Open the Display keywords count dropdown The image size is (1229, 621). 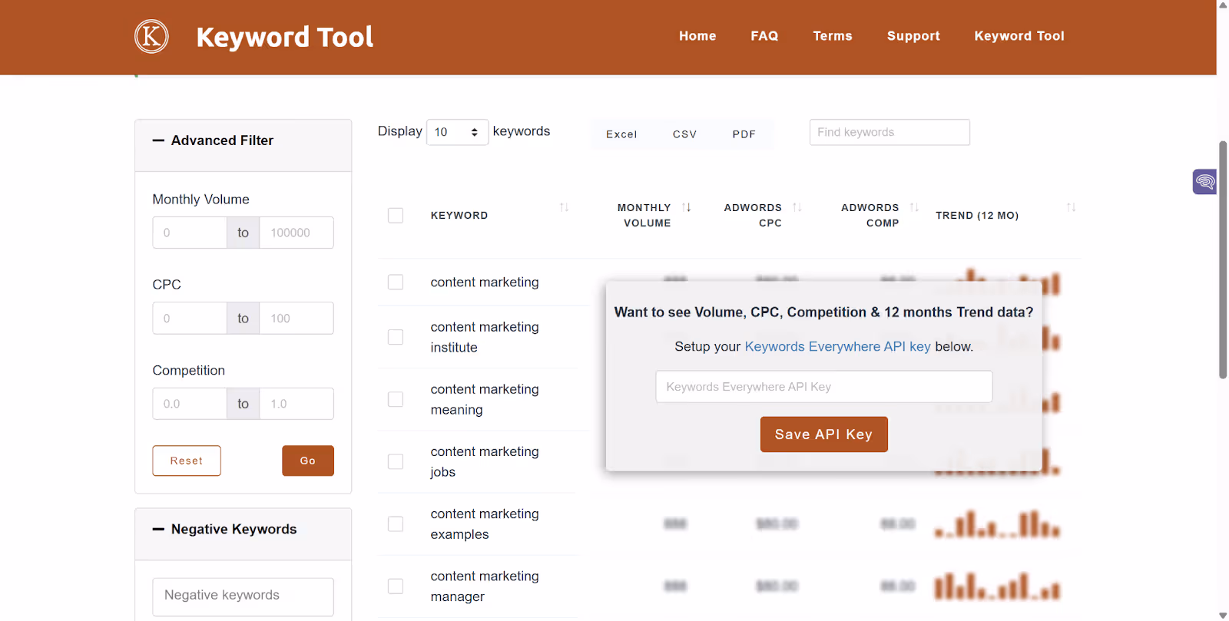pyautogui.click(x=457, y=132)
